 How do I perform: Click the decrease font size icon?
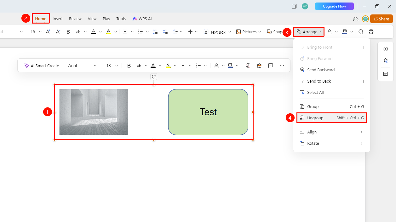pos(58,32)
